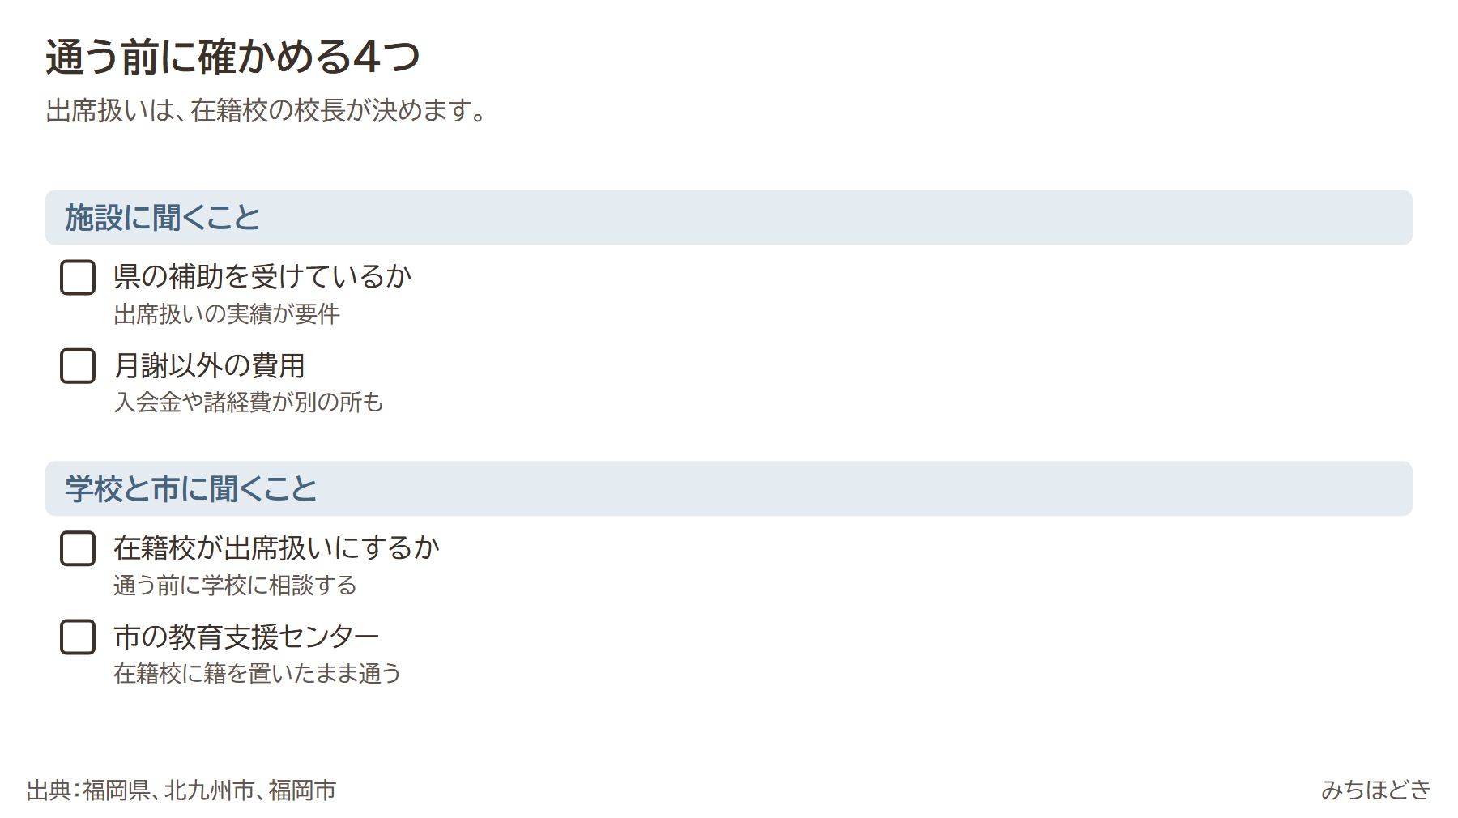The width and height of the screenshot is (1458, 818).
Task: Toggle the 在籍校が出席扱いにするか checkbox
Action: 78,549
